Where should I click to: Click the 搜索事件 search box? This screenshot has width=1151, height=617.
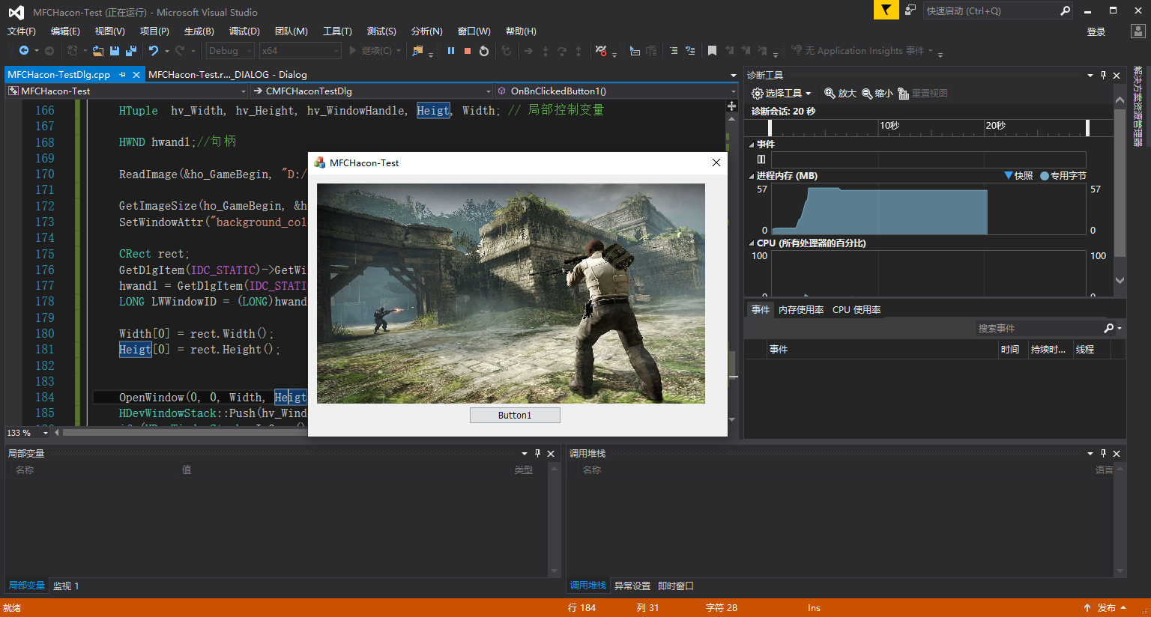pos(1034,328)
